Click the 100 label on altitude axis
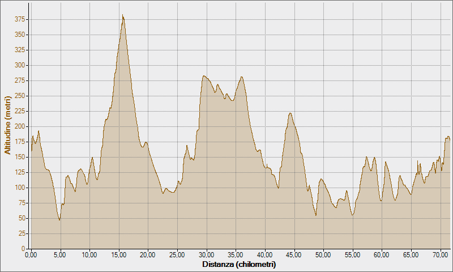Screen dimensions: 453x272 (20, 188)
